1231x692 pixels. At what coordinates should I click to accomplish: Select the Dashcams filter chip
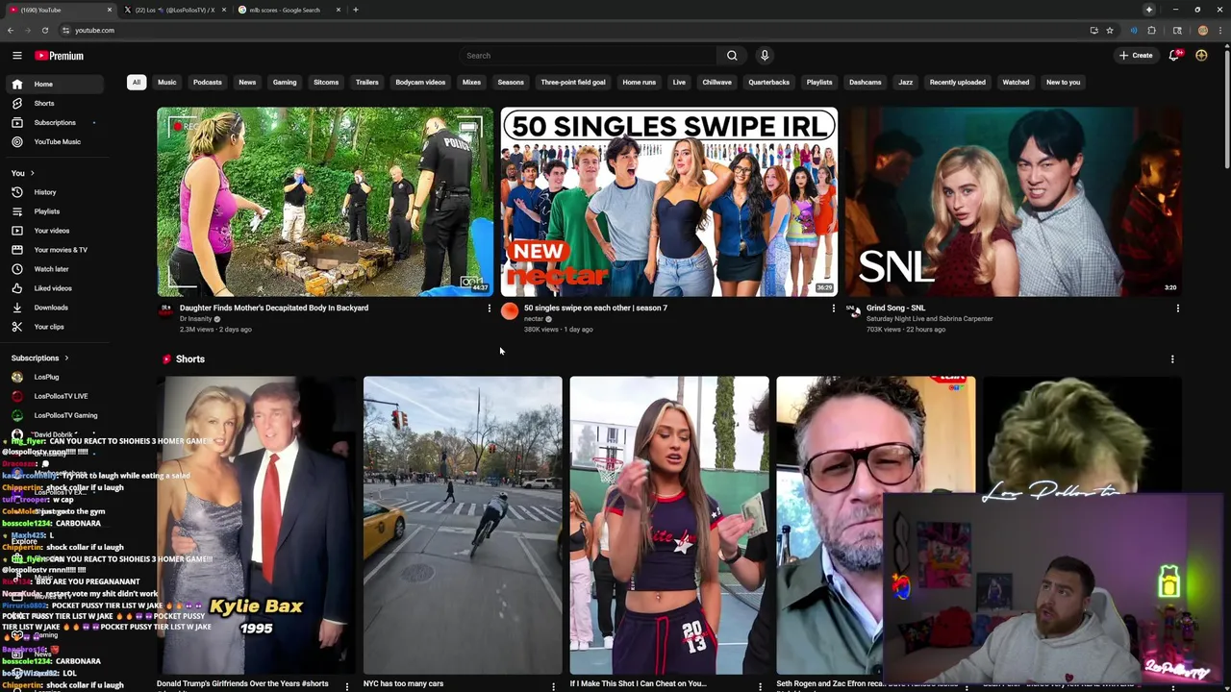coord(865,82)
